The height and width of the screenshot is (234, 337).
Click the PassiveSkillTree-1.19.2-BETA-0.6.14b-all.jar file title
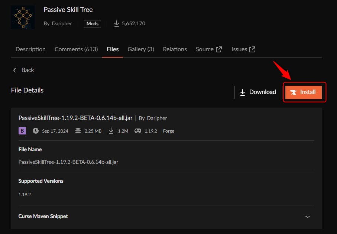pos(75,118)
